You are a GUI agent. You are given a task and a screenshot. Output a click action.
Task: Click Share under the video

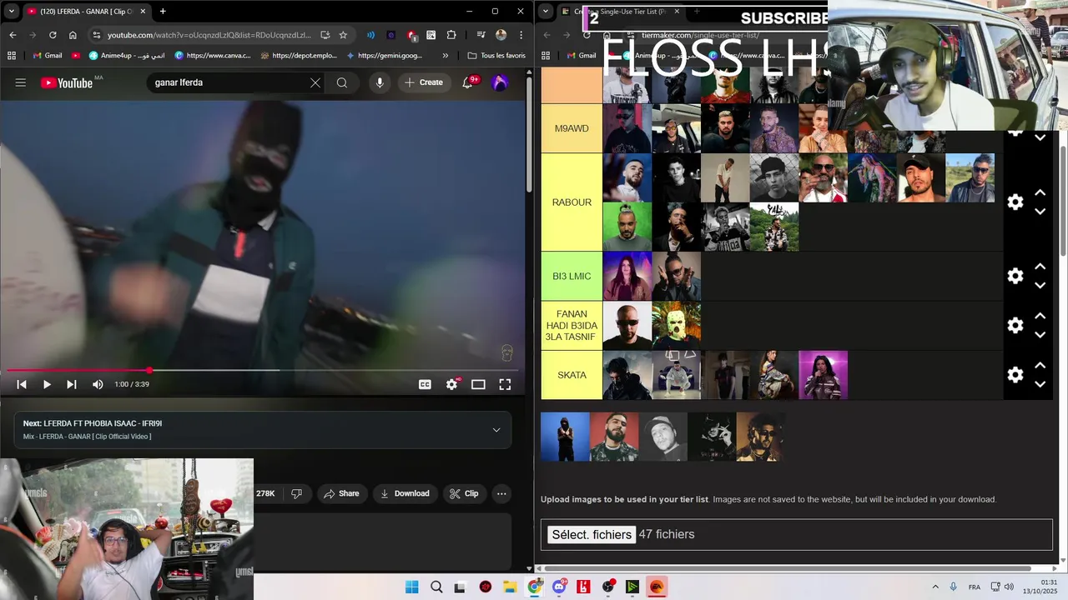(341, 493)
